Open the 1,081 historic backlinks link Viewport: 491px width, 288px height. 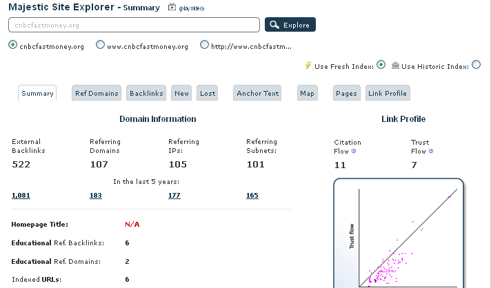tap(21, 196)
